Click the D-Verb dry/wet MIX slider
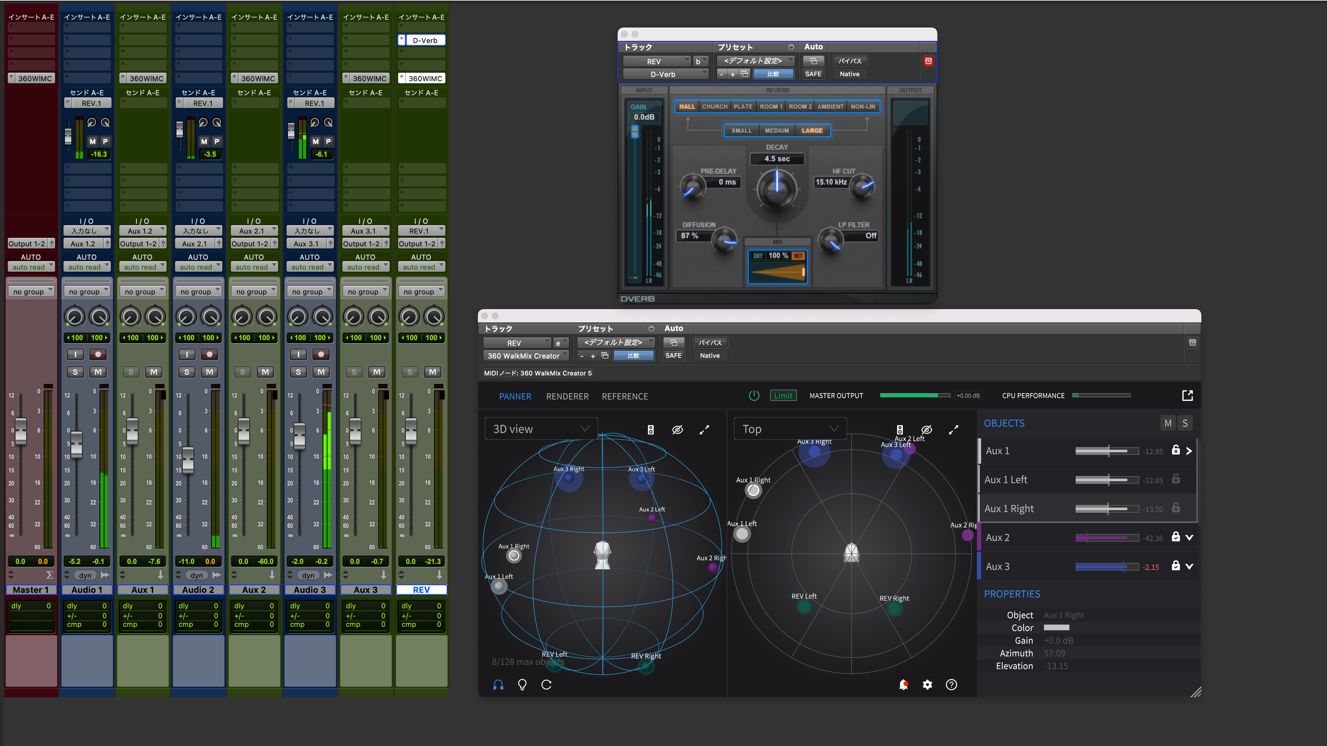The width and height of the screenshot is (1327, 746). [777, 271]
